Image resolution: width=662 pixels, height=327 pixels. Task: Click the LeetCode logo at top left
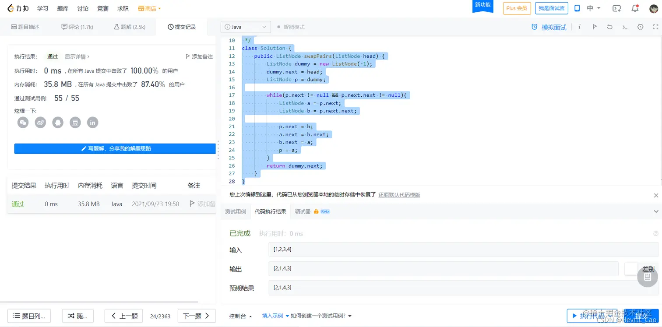tap(18, 8)
